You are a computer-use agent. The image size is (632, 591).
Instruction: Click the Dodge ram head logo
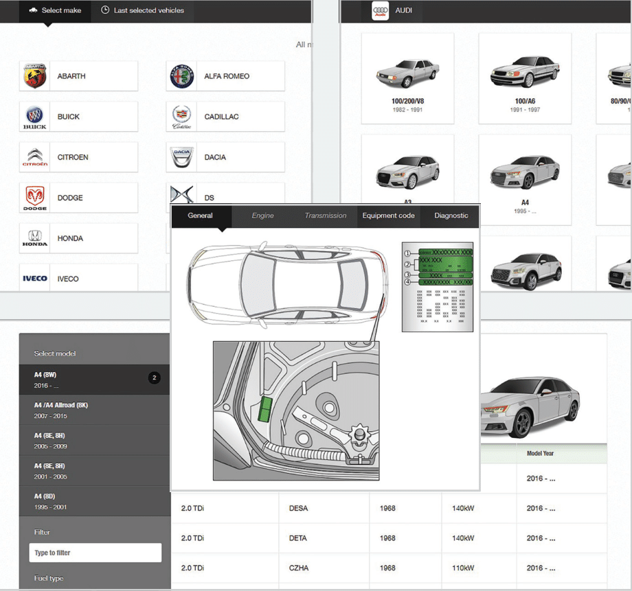click(x=35, y=198)
